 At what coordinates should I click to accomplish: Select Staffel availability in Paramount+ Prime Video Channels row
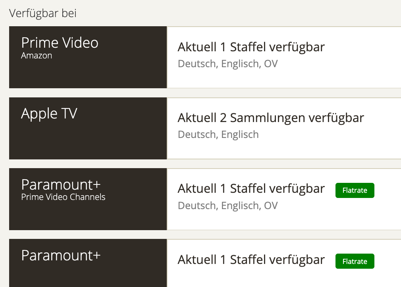[x=251, y=189]
